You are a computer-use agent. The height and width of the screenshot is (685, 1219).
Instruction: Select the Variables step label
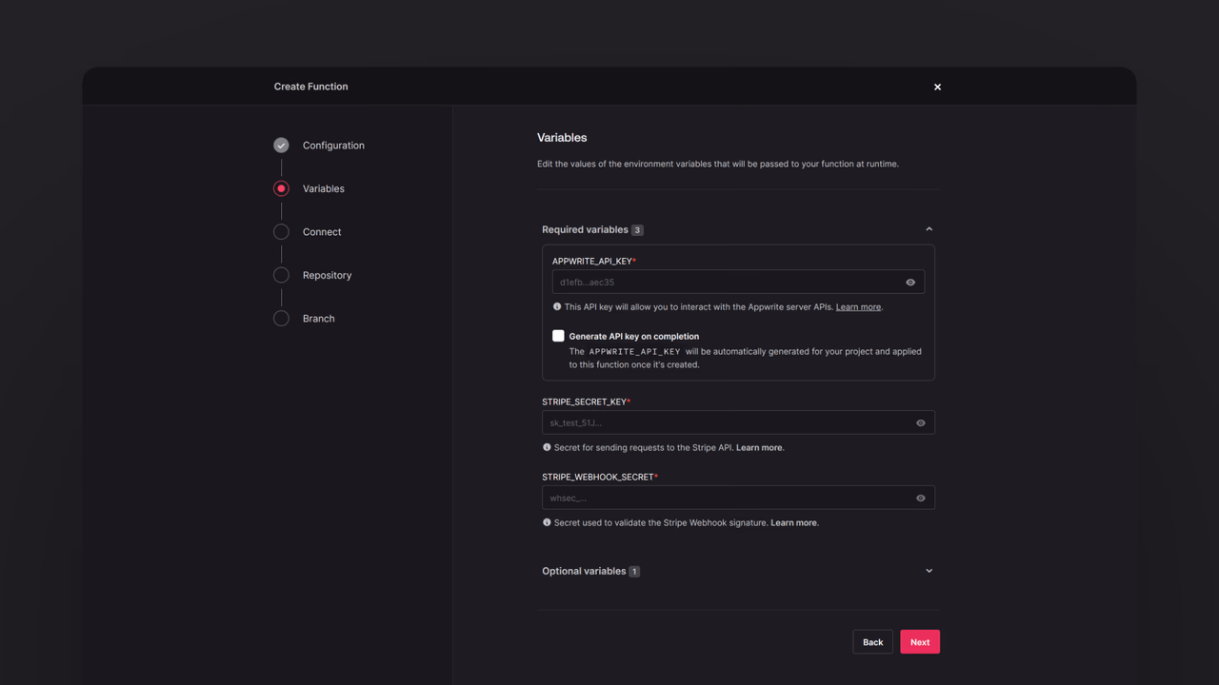(324, 188)
